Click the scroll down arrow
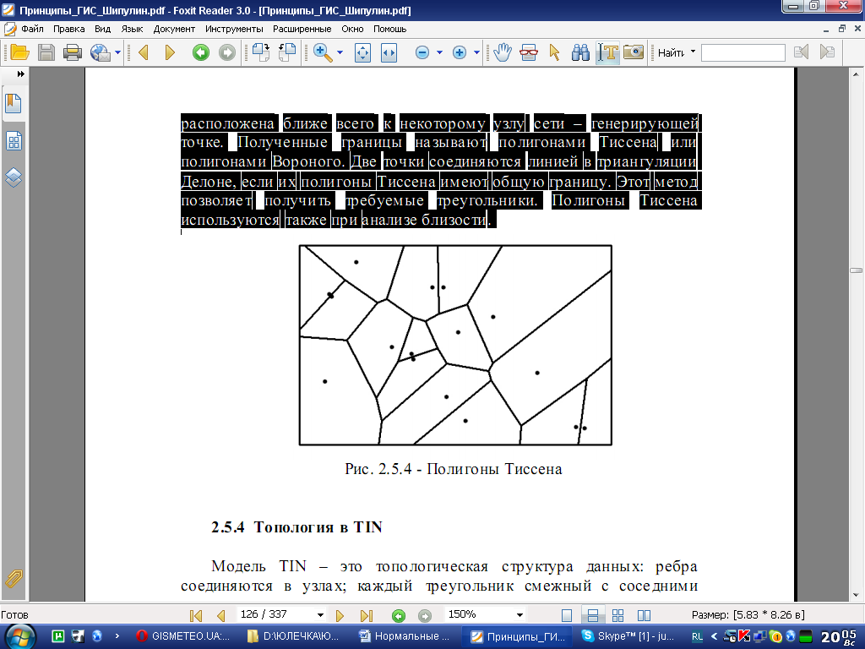Image resolution: width=865 pixels, height=649 pixels. (x=856, y=595)
